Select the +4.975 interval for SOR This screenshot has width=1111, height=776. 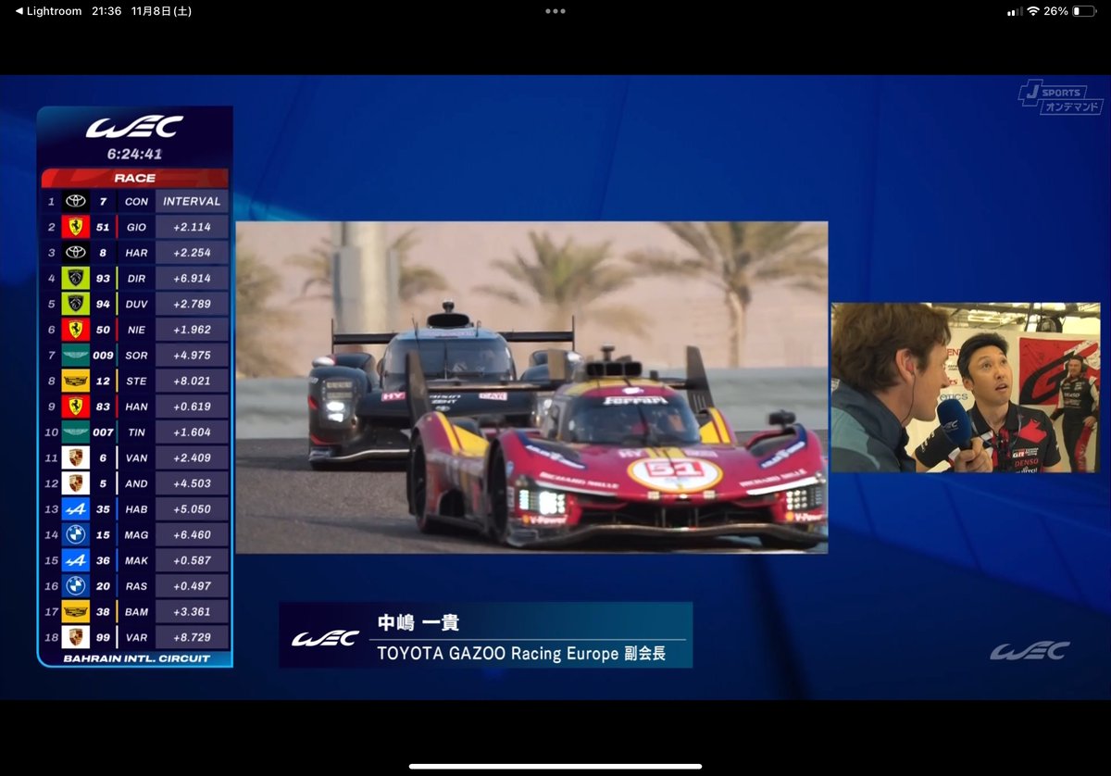pyautogui.click(x=192, y=355)
